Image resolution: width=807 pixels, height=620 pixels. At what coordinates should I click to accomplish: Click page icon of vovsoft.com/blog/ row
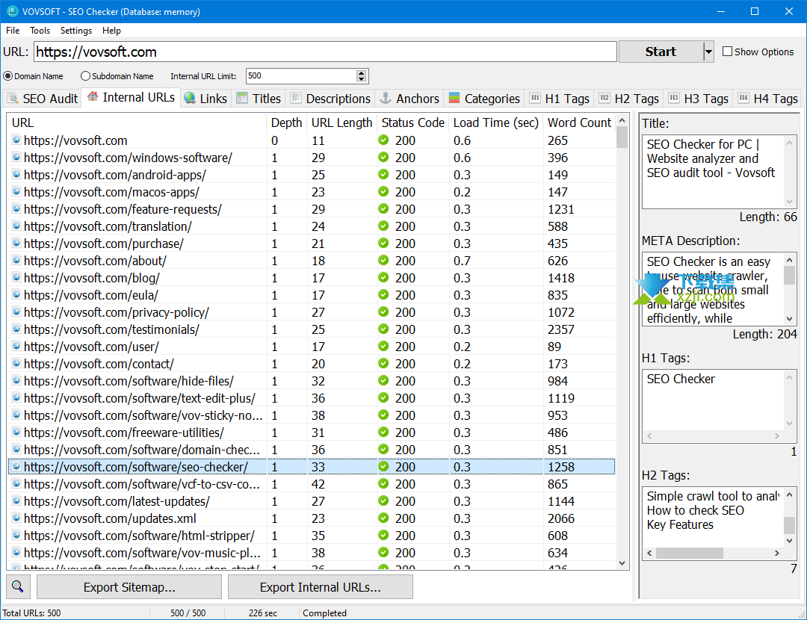pyautogui.click(x=16, y=277)
